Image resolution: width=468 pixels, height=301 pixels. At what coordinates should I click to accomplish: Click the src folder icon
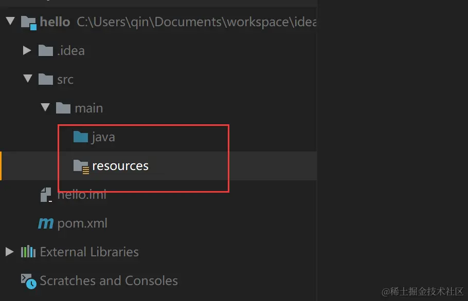(46, 79)
